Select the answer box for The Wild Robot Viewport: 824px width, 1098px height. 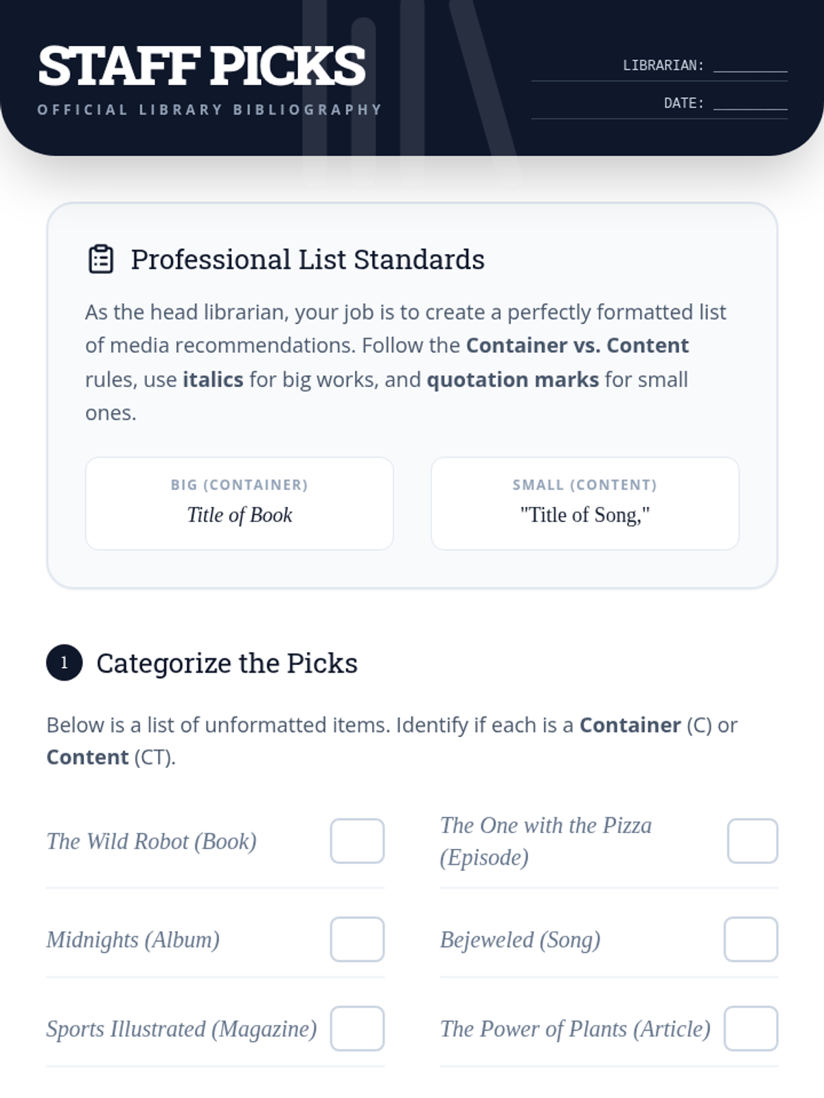click(357, 841)
